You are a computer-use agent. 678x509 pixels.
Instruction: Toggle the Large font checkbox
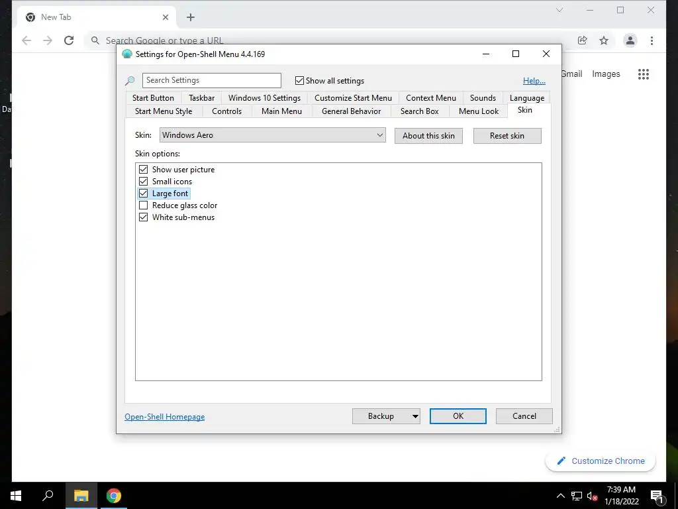pos(143,194)
